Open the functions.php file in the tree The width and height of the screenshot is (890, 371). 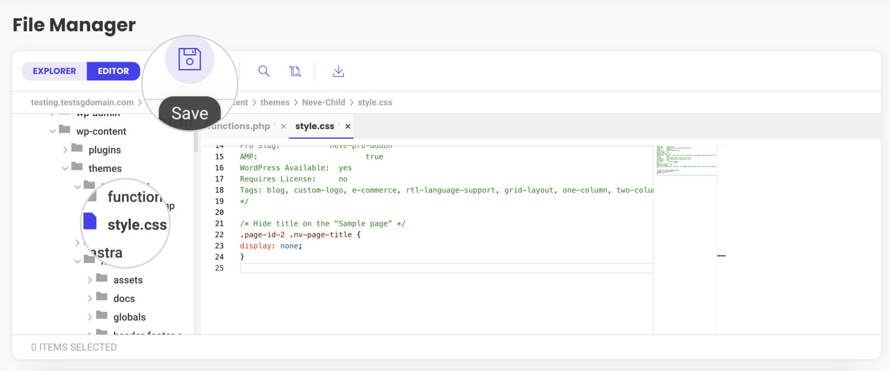click(x=135, y=197)
